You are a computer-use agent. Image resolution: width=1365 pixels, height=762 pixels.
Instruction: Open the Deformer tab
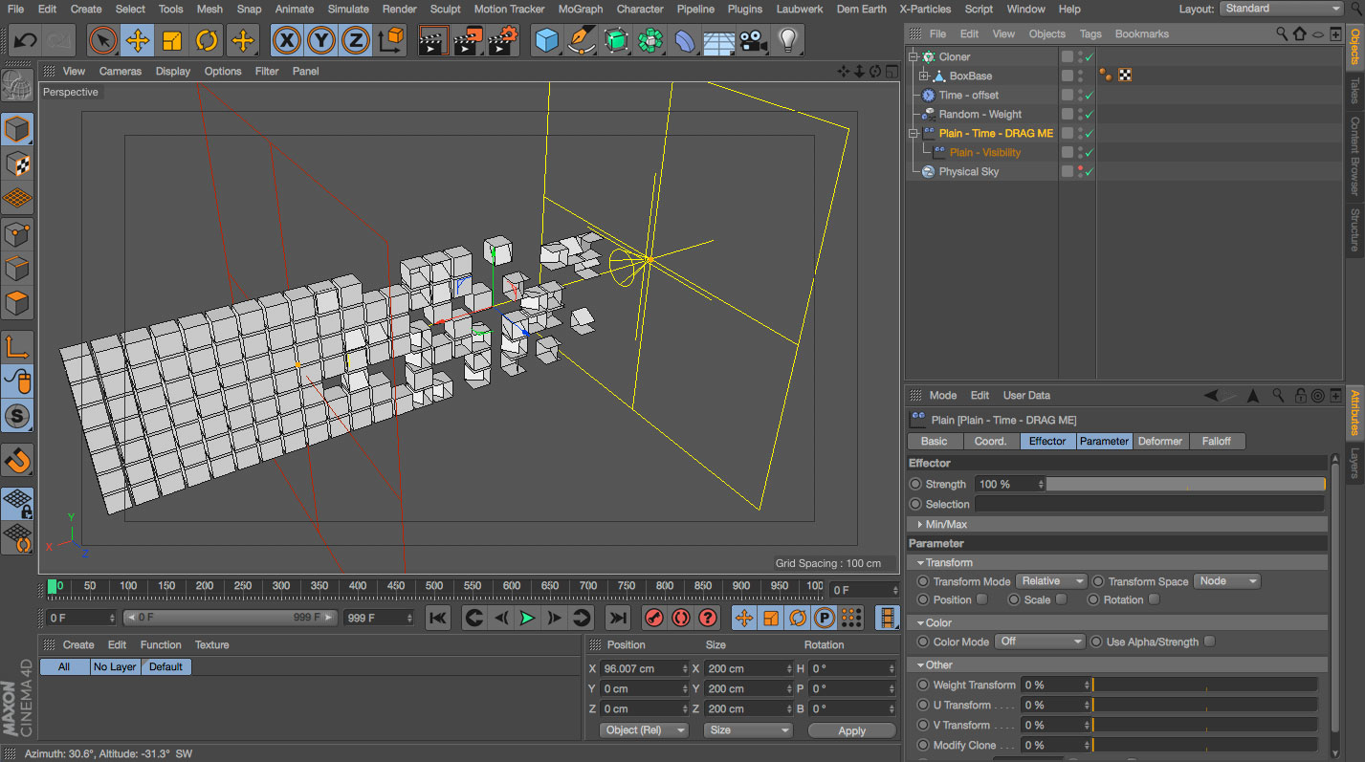click(x=1160, y=441)
